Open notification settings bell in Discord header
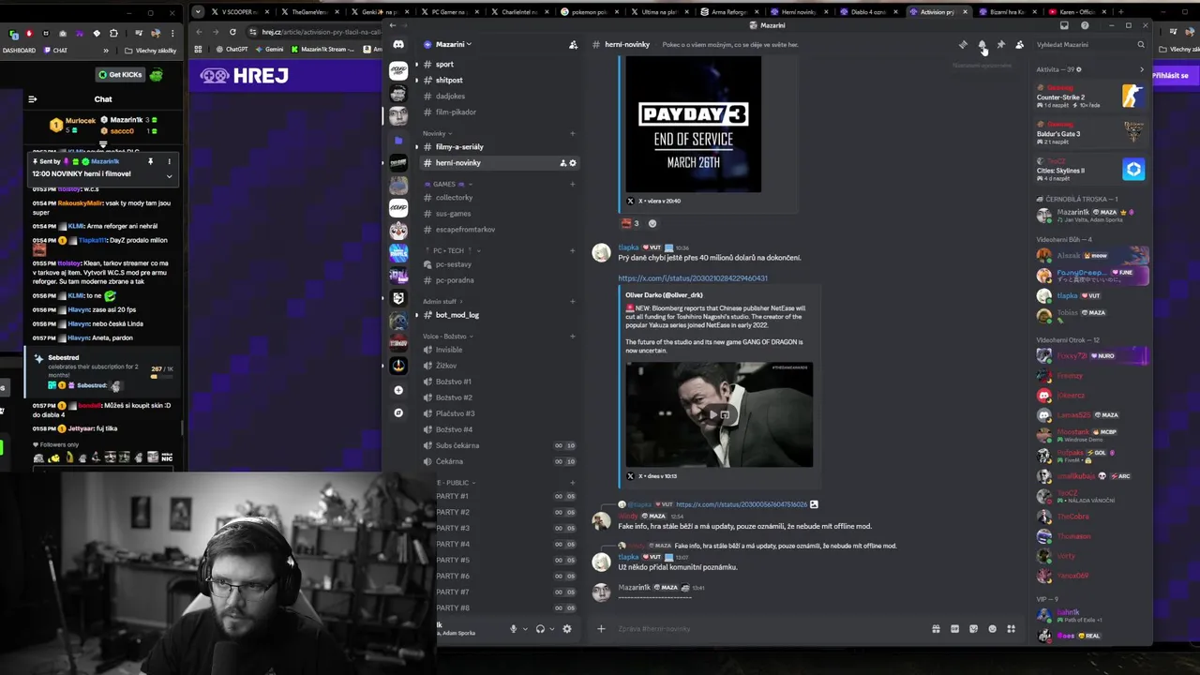 982,44
